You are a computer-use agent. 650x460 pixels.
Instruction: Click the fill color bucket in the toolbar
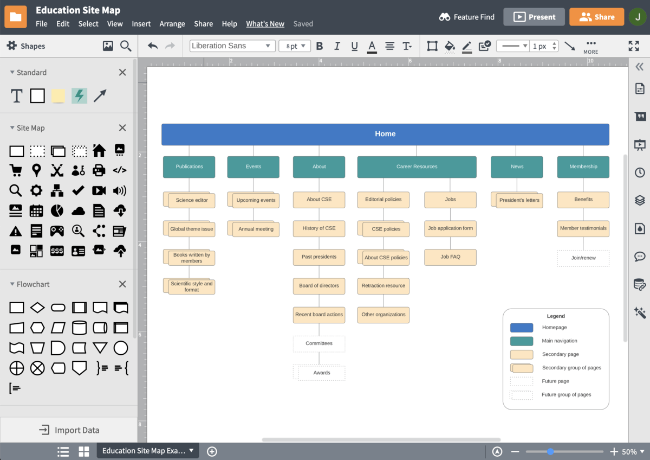(450, 46)
